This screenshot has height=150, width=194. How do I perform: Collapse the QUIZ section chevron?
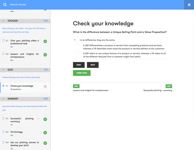click(x=4, y=70)
